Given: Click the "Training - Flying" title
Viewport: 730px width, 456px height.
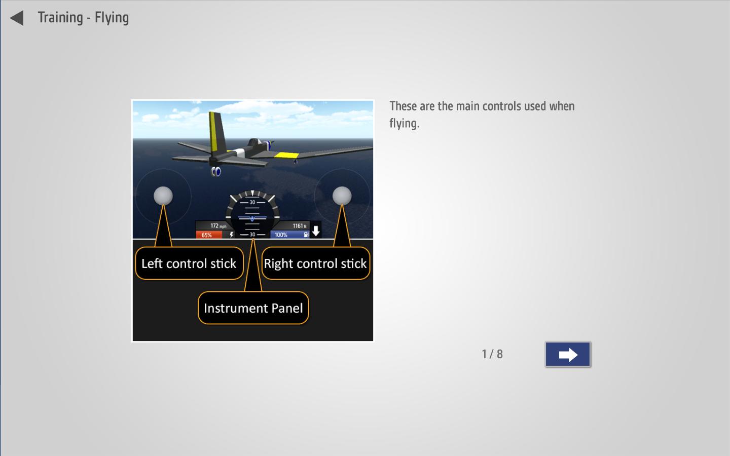Looking at the screenshot, I should (x=83, y=18).
